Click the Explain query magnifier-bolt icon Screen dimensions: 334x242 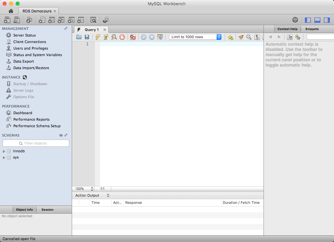point(114,37)
